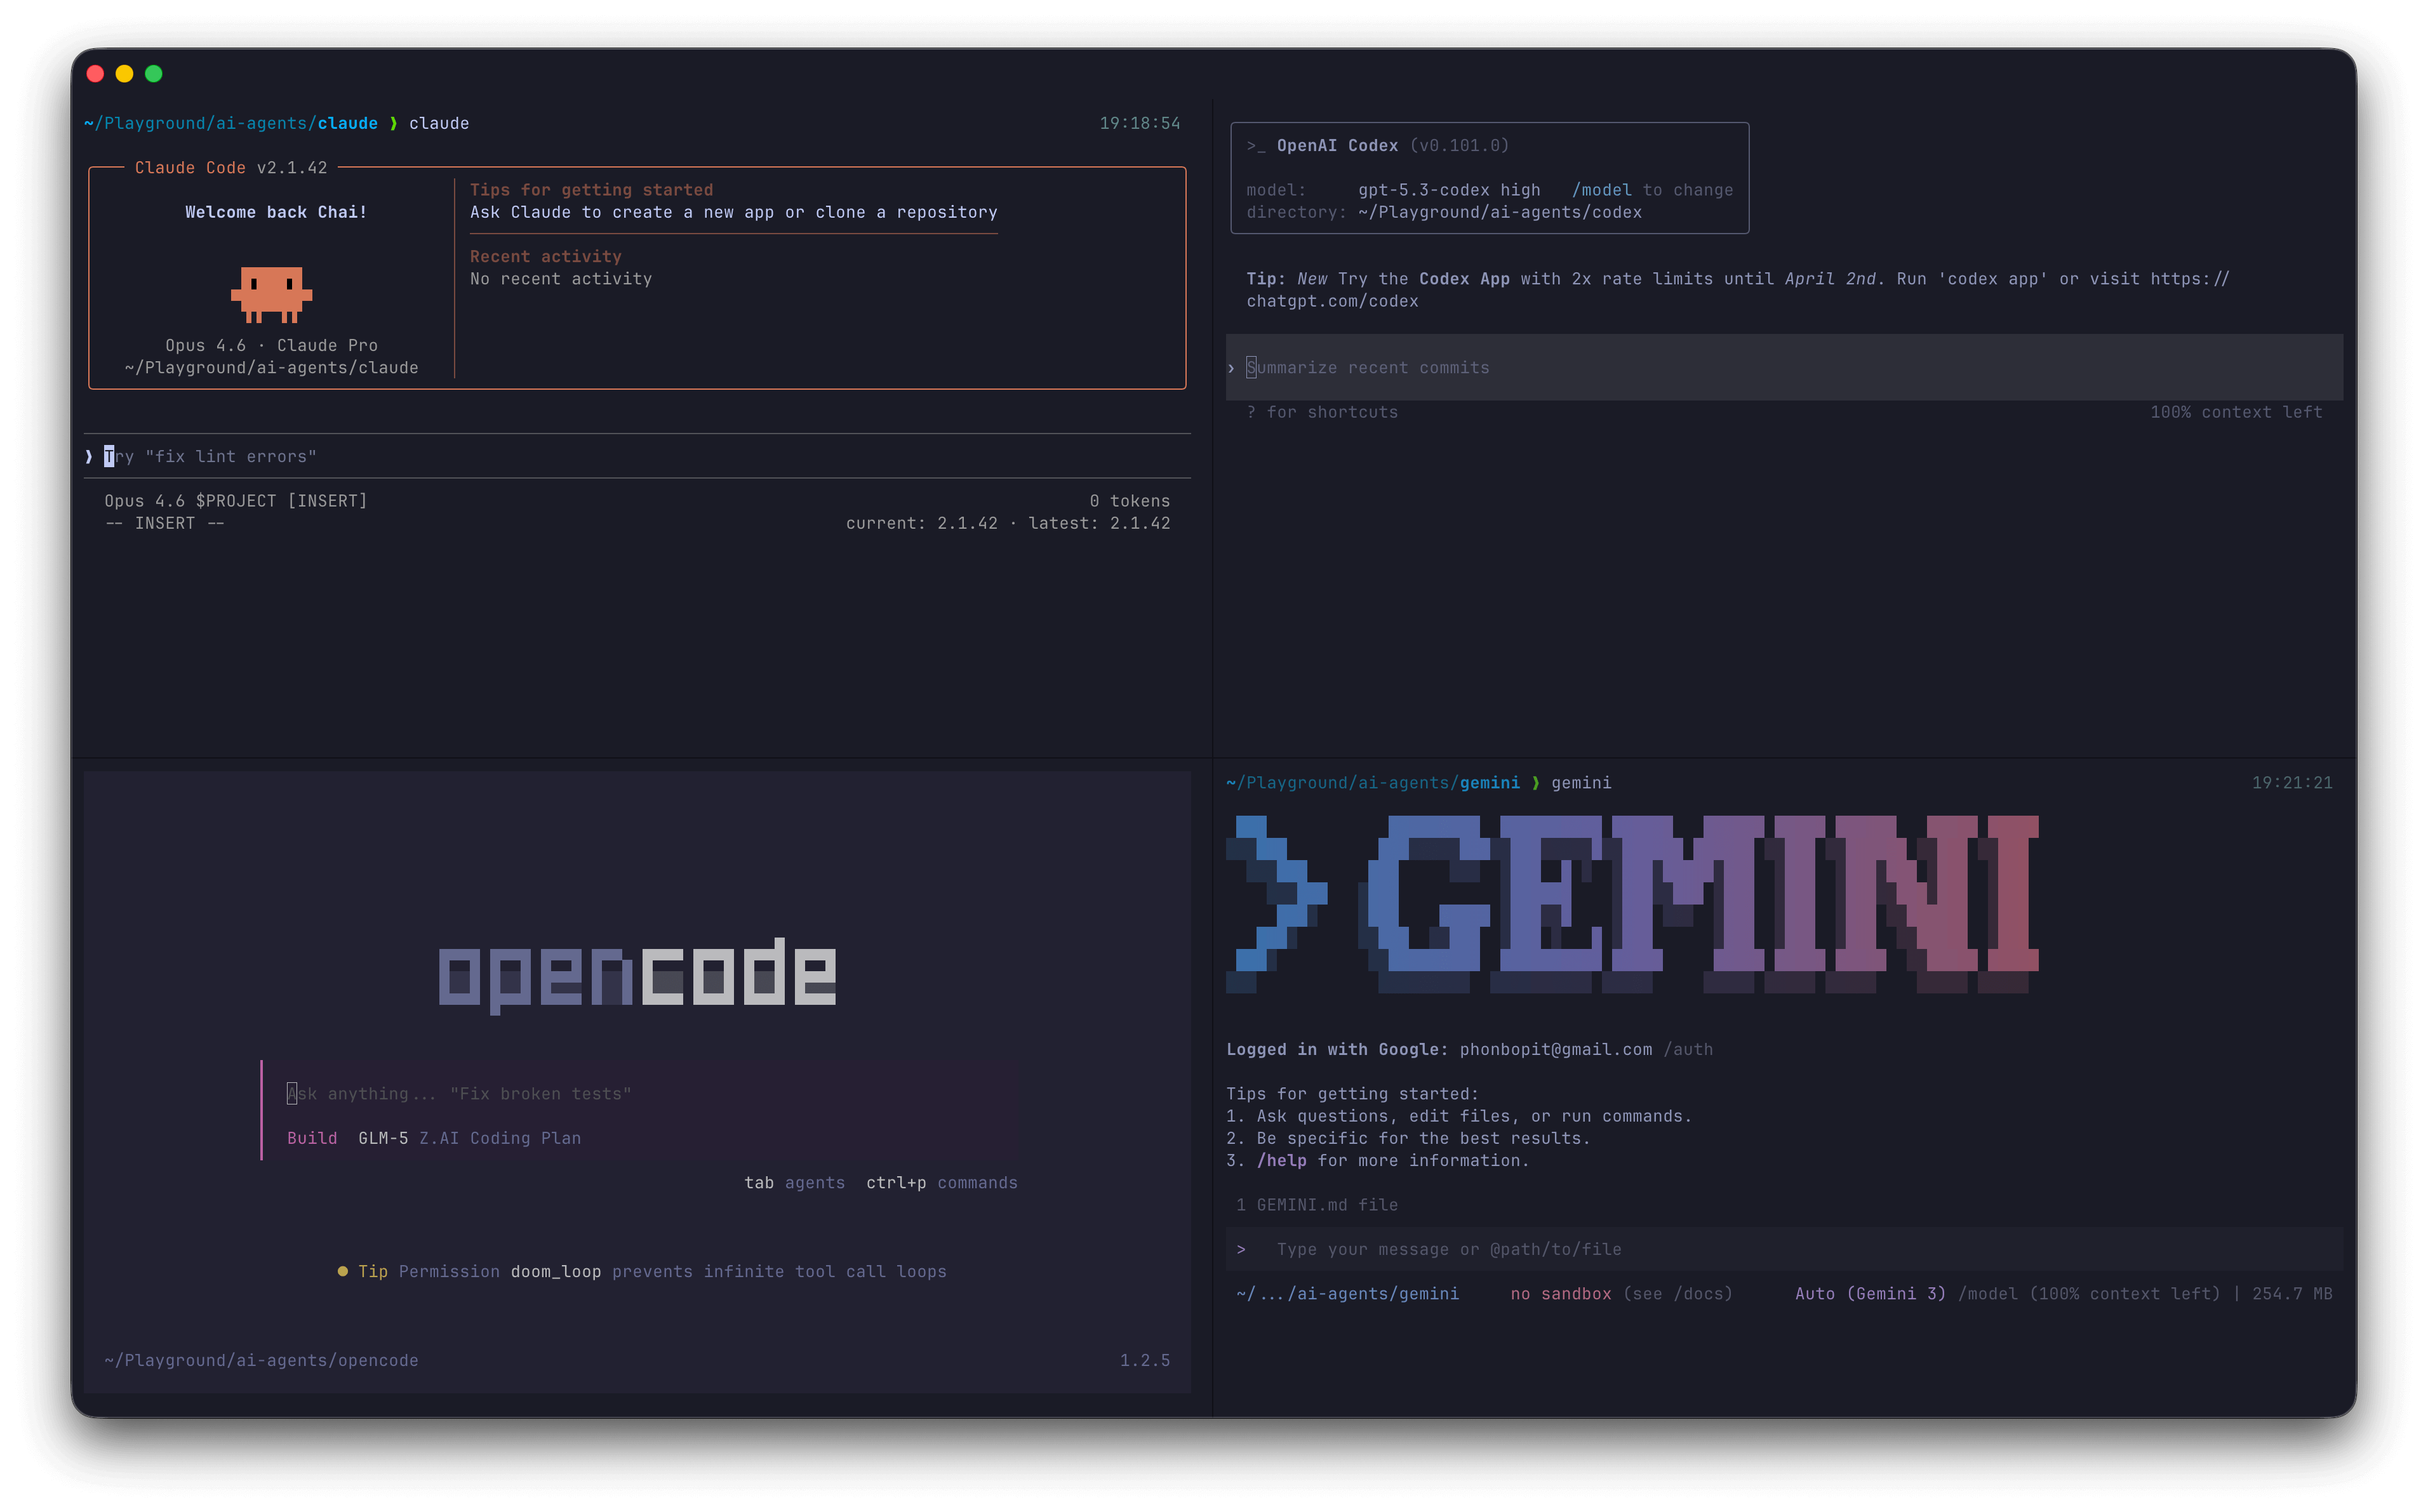
Task: Expand the GLM-5 Z.AI Coding Plan selector
Action: 469,1138
